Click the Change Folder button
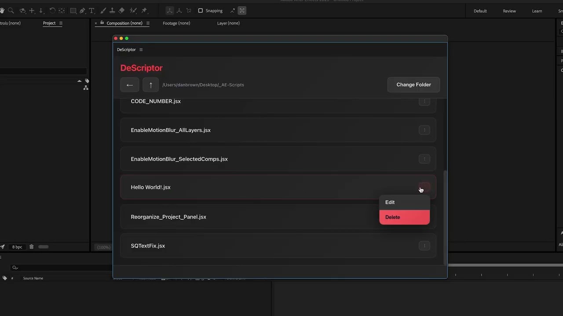 click(413, 85)
